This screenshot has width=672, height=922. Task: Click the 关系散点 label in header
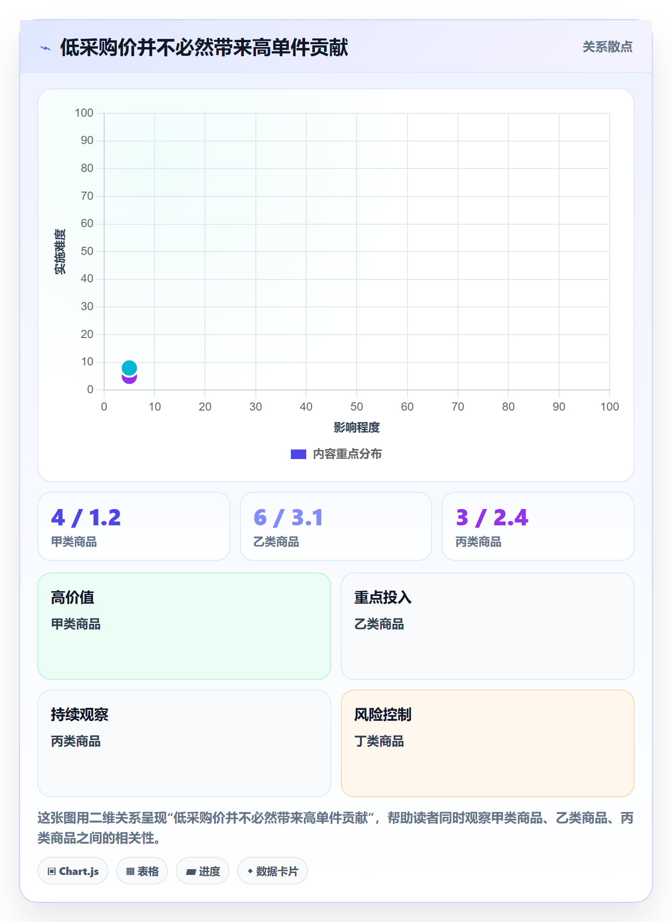coord(607,47)
